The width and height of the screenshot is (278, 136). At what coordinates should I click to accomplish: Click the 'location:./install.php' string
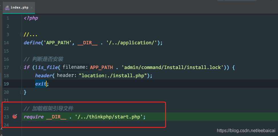pos(113,76)
